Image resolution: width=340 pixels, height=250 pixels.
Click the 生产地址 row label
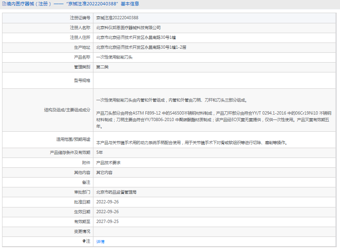[x=82, y=47]
